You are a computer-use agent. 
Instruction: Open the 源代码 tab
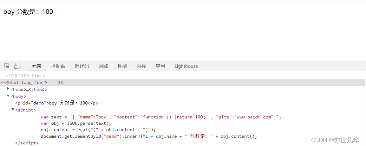coord(82,66)
